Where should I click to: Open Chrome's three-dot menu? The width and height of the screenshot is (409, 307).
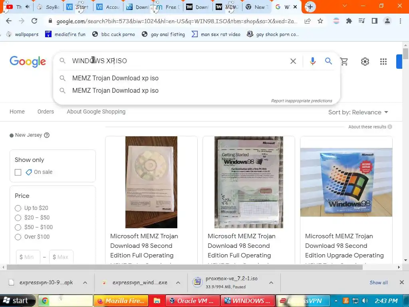400,21
